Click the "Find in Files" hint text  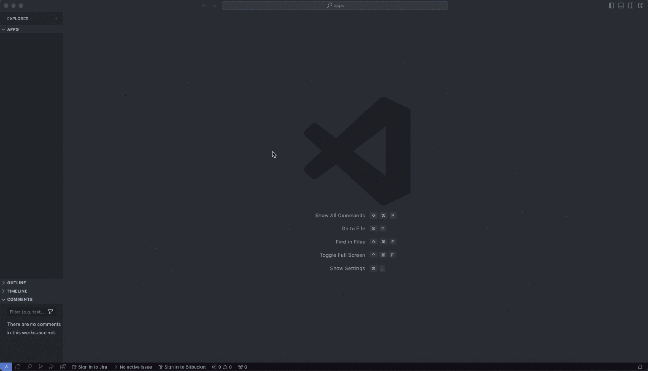point(350,242)
